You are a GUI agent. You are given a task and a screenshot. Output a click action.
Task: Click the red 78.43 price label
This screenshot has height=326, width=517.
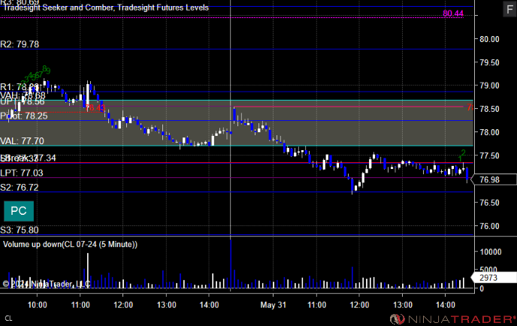tap(95, 107)
